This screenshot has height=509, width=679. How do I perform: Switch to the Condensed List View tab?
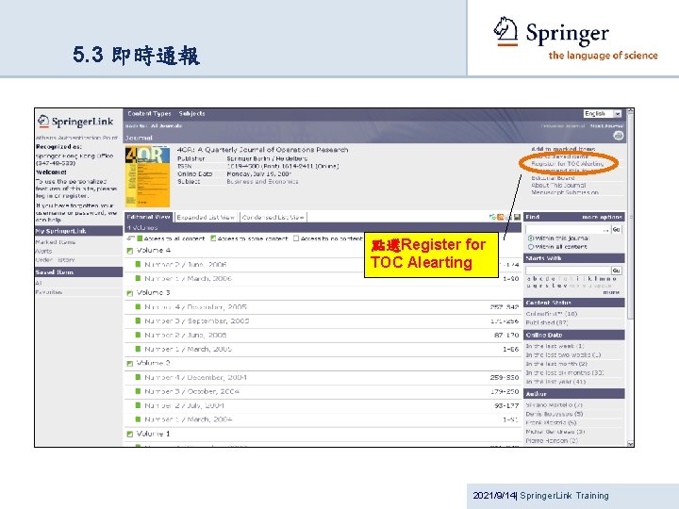273,217
